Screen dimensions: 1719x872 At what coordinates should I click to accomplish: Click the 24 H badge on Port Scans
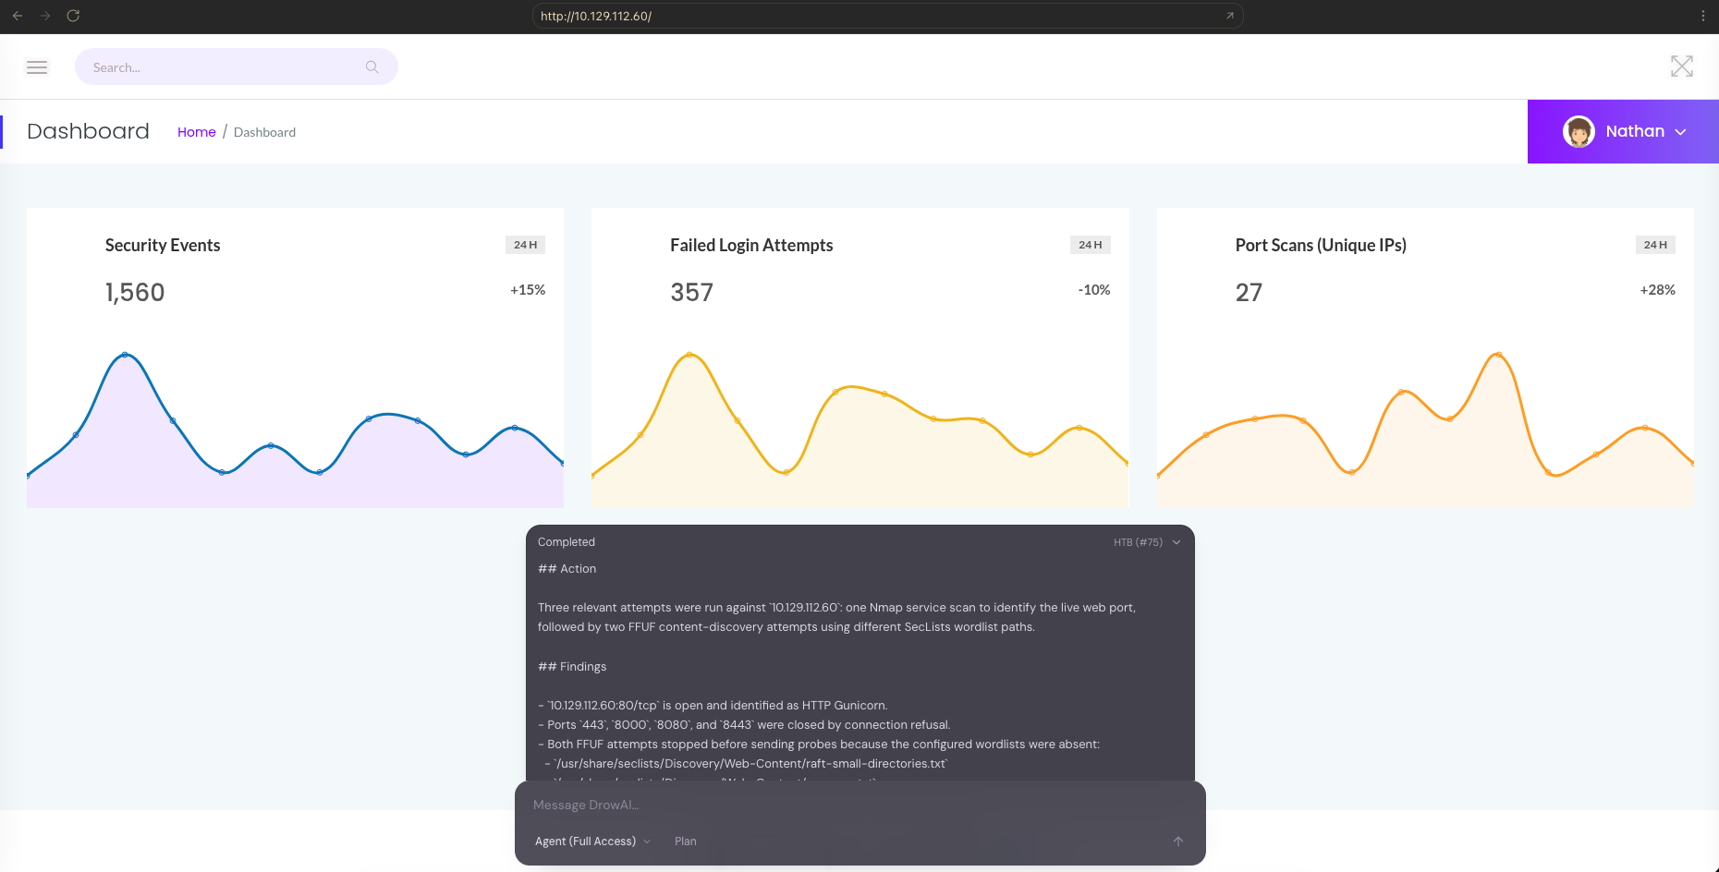[1655, 245]
